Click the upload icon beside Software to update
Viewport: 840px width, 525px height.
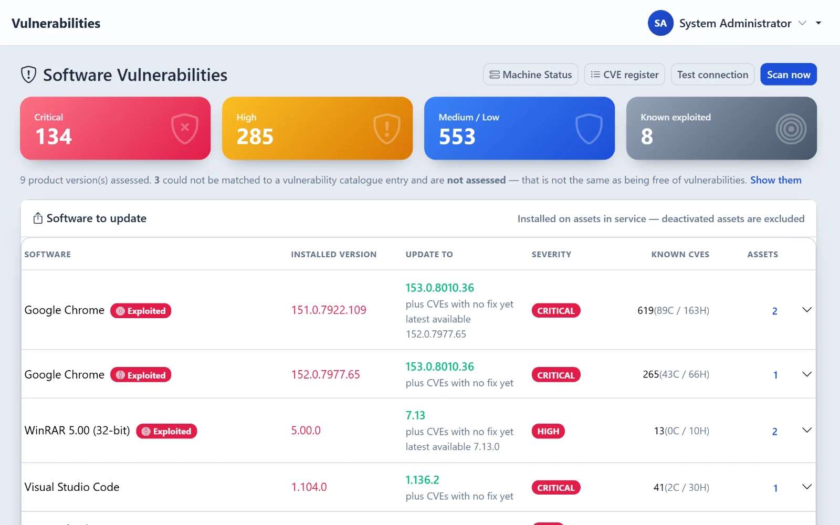click(x=38, y=218)
